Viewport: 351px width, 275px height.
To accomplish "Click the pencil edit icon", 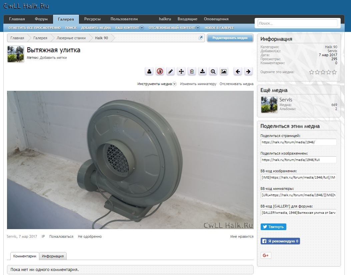I will 170,71.
